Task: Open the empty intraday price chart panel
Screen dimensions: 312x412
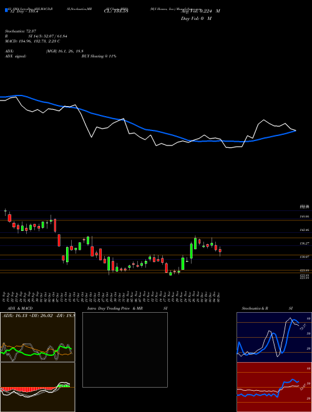Action: (x=125, y=350)
